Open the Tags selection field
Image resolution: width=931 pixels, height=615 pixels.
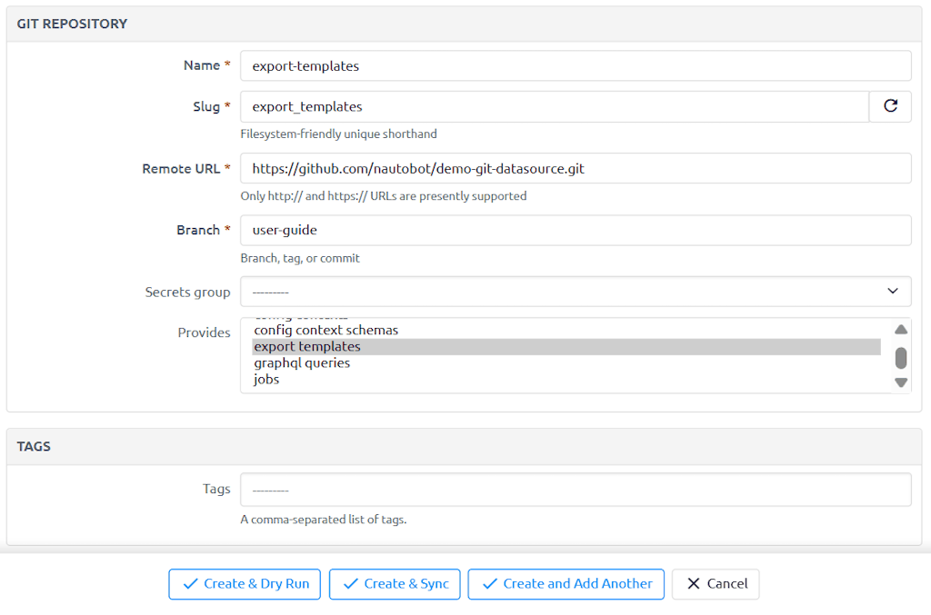click(x=575, y=490)
